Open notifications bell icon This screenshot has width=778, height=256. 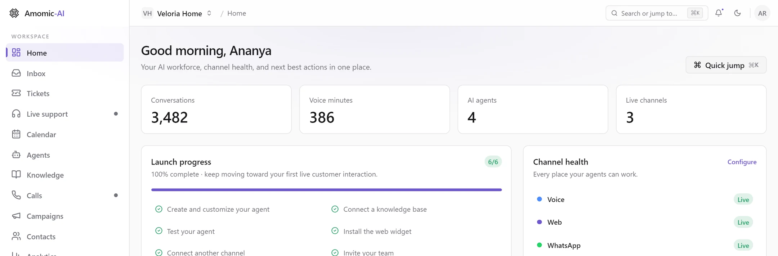(x=719, y=13)
